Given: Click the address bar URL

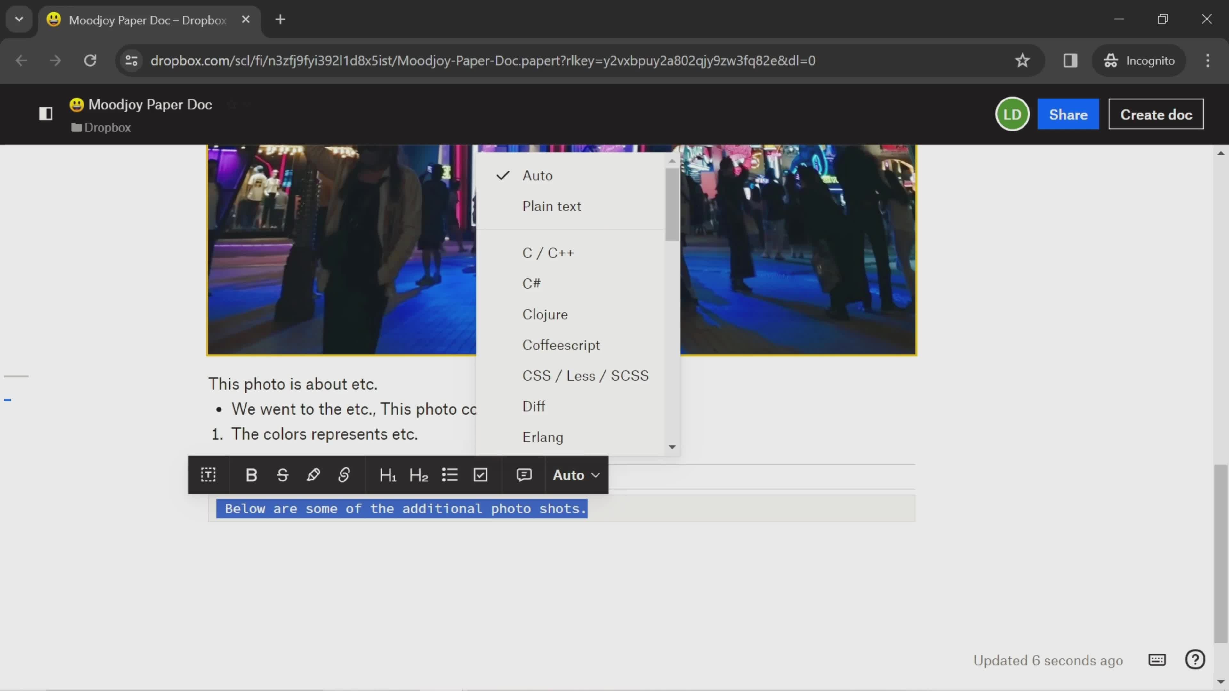Looking at the screenshot, I should tap(483, 60).
